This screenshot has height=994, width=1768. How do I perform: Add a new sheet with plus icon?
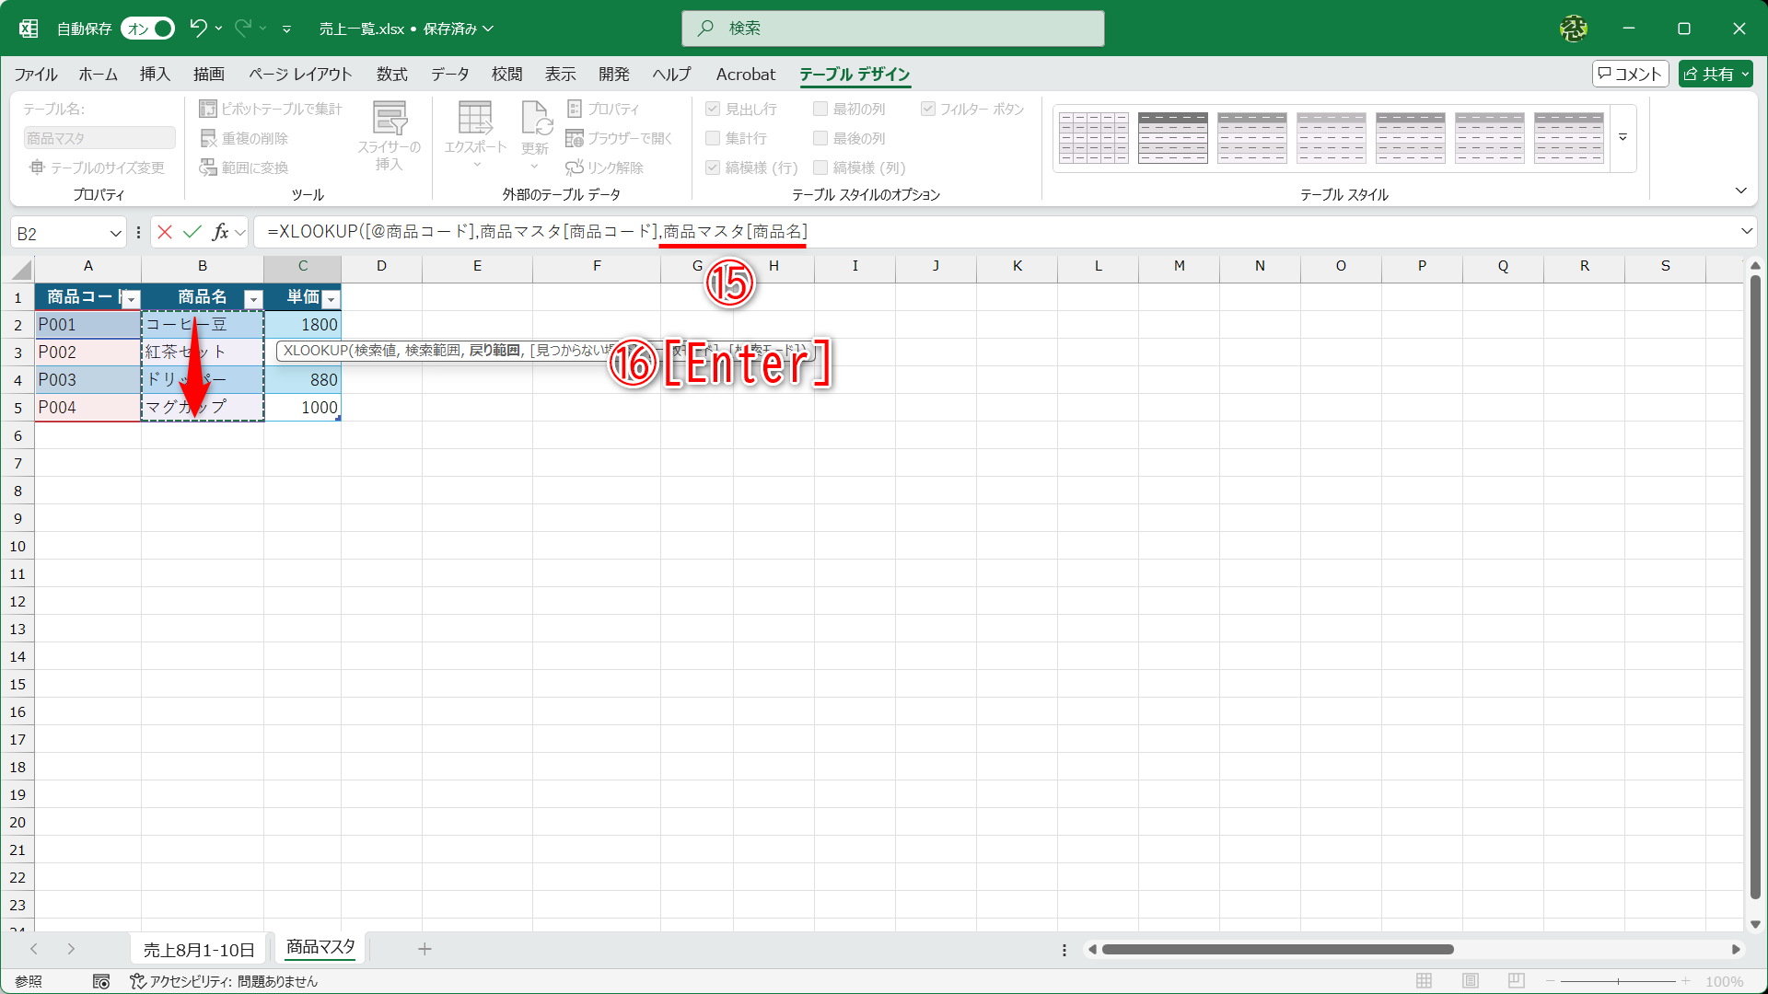coord(425,949)
